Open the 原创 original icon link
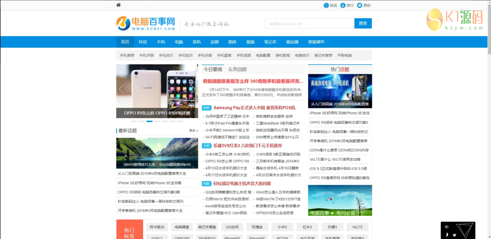This screenshot has height=239, width=491. point(364,5)
